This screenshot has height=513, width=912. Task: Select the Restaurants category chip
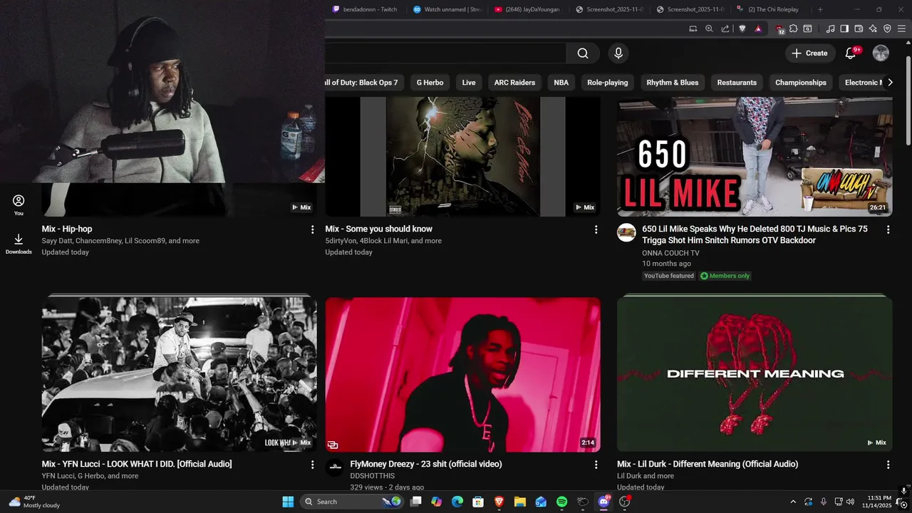tap(737, 83)
